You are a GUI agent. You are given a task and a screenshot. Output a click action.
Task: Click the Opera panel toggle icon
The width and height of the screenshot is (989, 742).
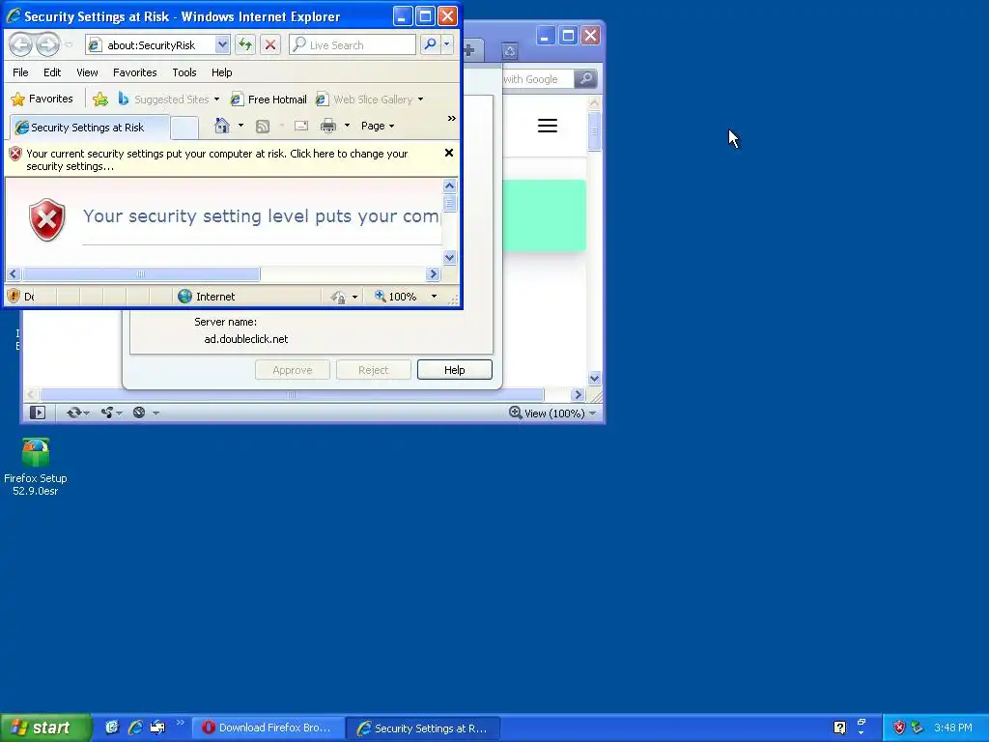click(x=38, y=413)
